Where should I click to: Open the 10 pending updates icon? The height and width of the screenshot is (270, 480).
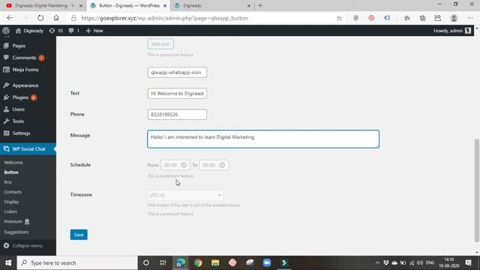tap(56, 31)
